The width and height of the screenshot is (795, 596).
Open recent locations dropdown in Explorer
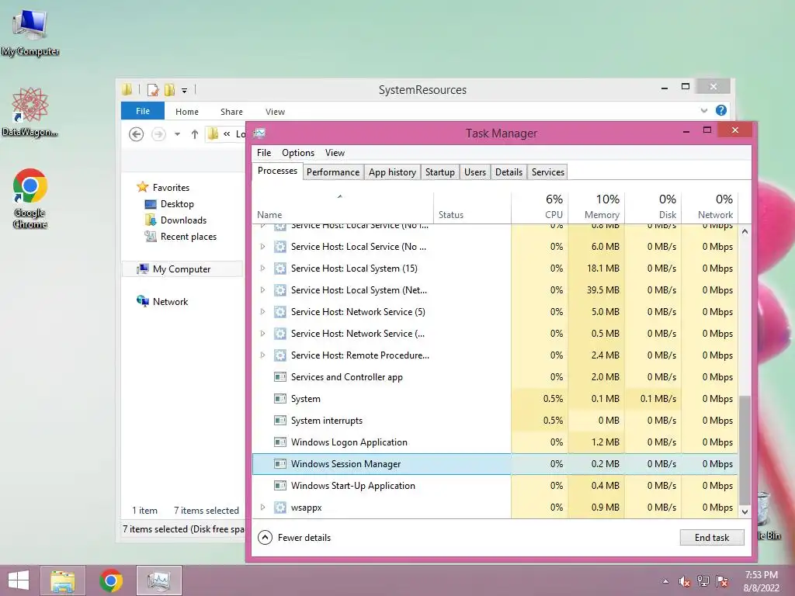pyautogui.click(x=177, y=134)
